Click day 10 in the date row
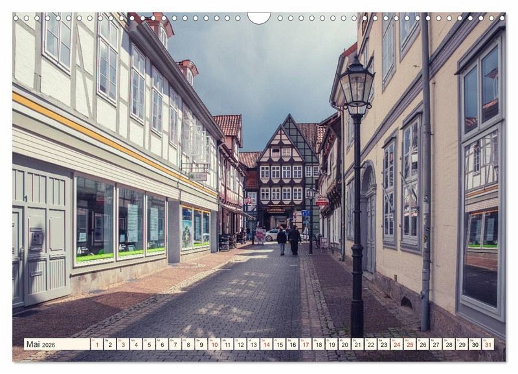This screenshot has width=518, height=374. point(214,344)
